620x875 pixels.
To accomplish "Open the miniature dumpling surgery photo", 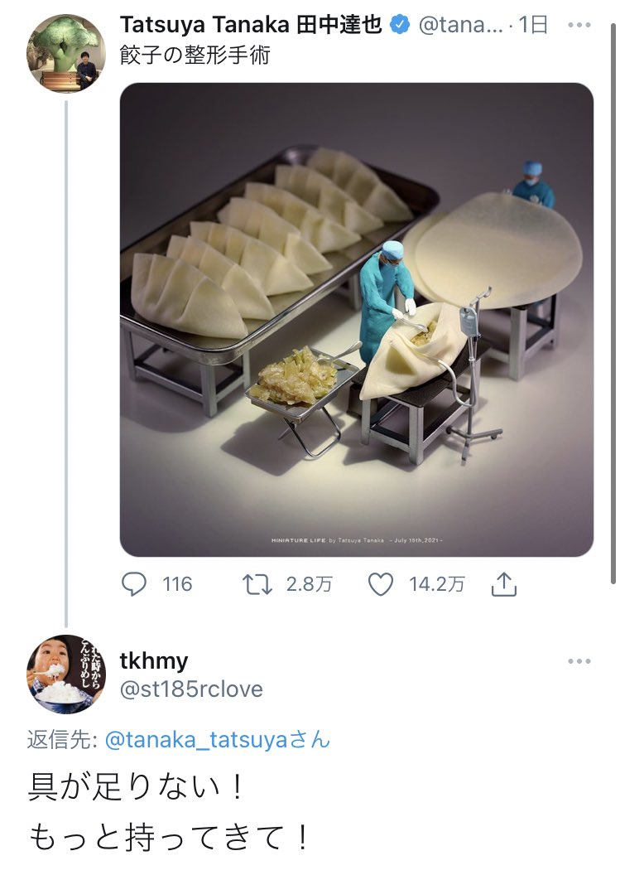I will [357, 319].
